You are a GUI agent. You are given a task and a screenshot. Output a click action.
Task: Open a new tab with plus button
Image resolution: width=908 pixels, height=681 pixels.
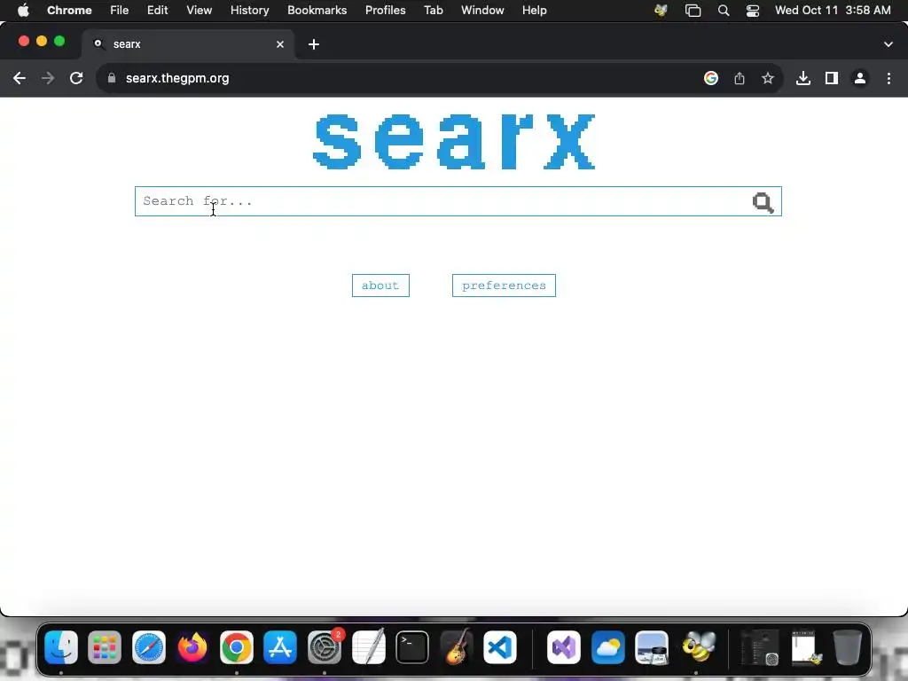(314, 44)
